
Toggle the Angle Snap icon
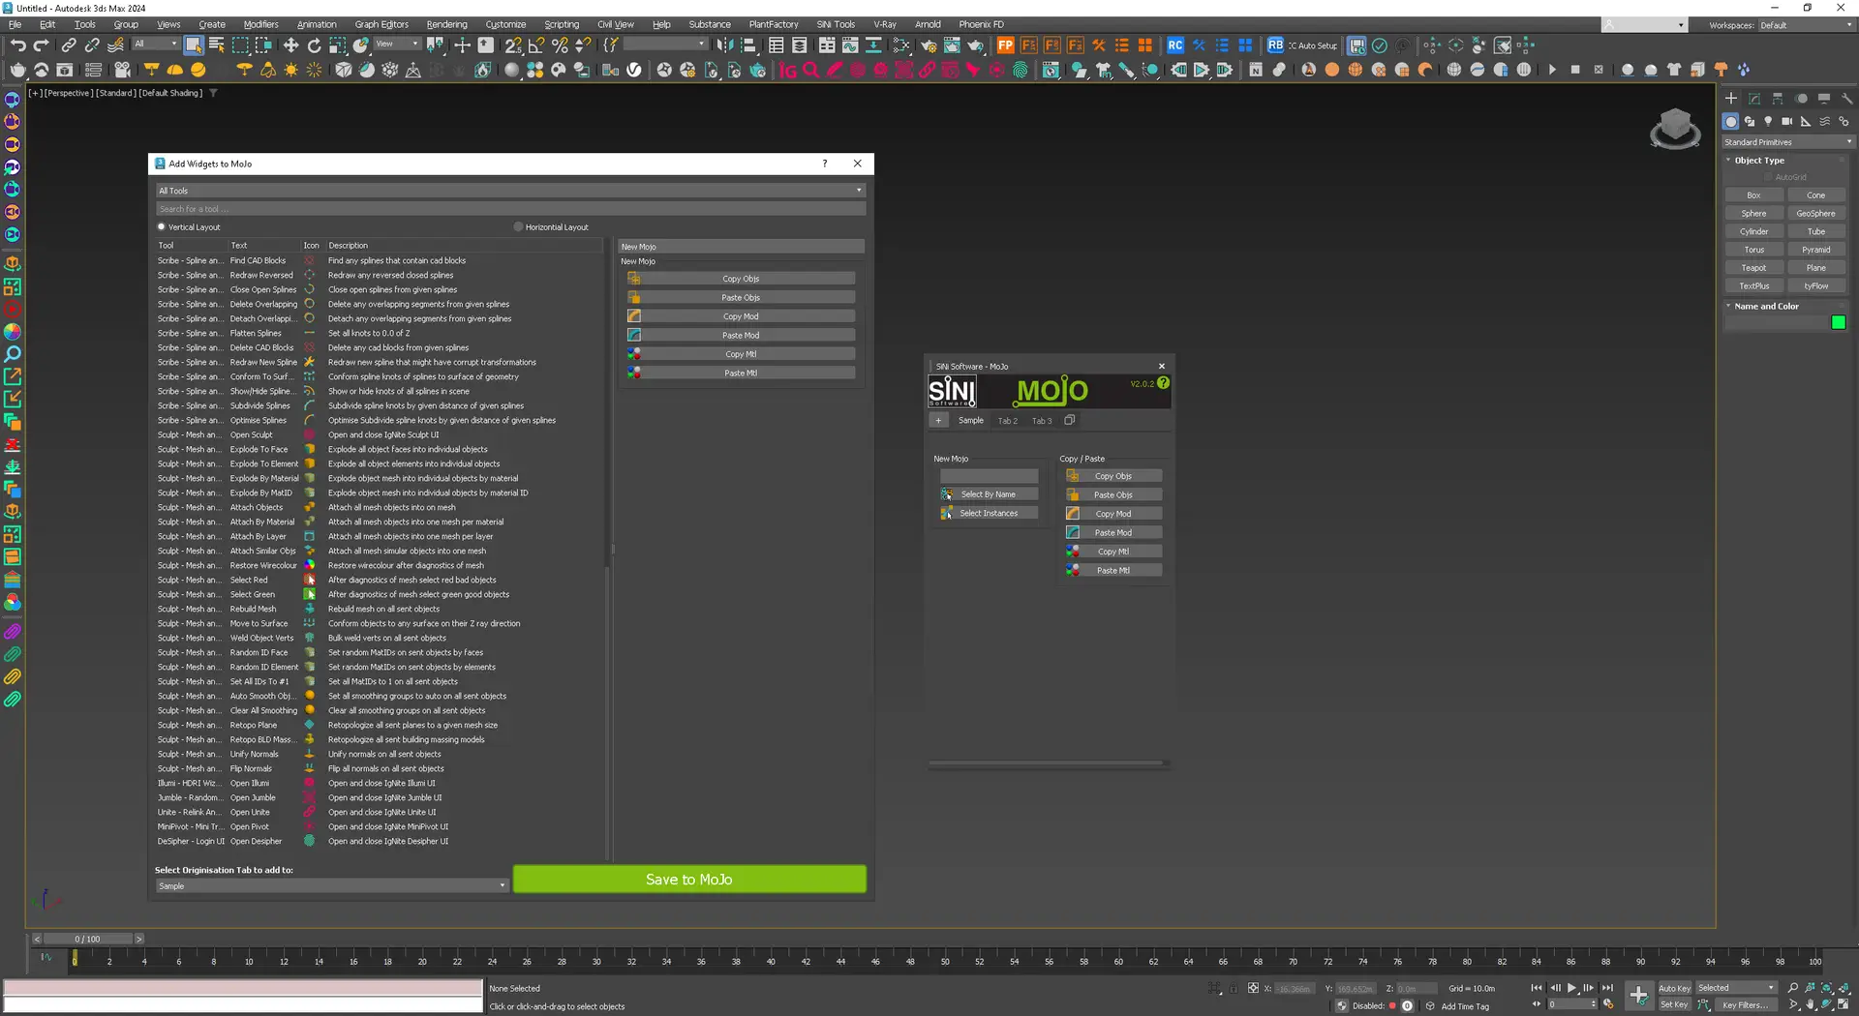tap(535, 45)
